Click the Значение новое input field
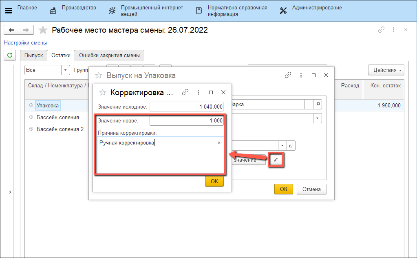Screen dimensions: 417x258 [186, 121]
